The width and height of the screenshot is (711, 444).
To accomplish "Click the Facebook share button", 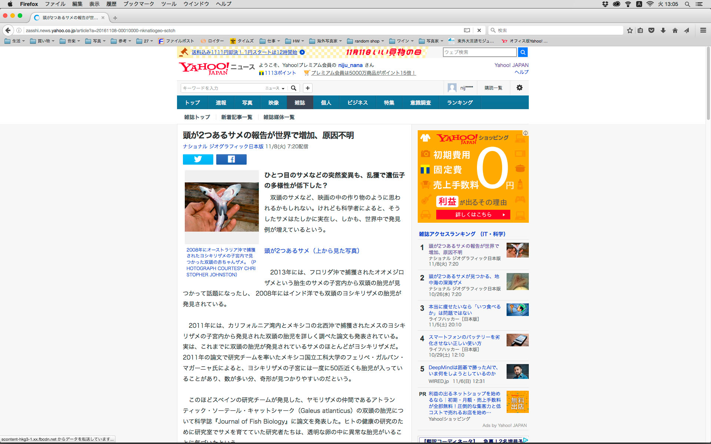I will click(231, 159).
